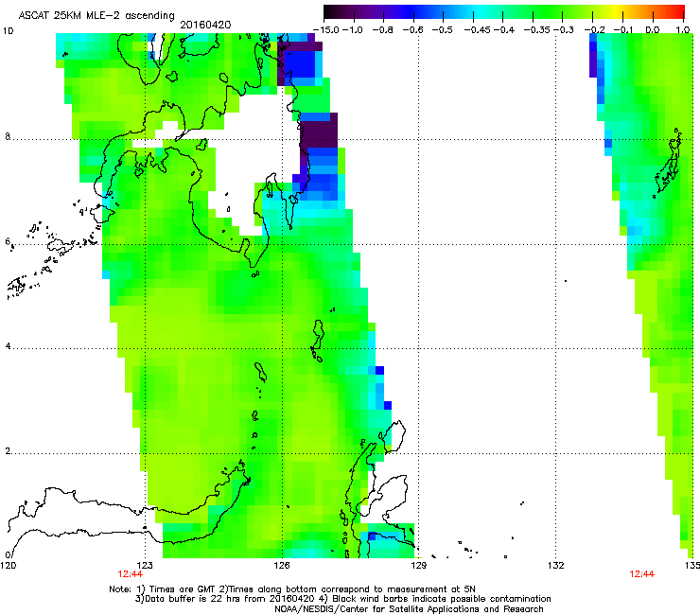The width and height of the screenshot is (700, 615).
Task: Click the longitude axis label '129'
Action: point(419,566)
